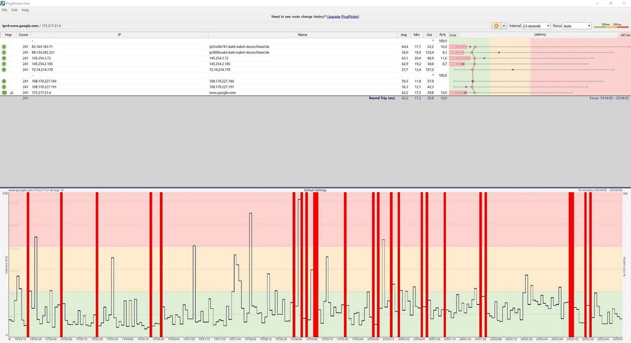Open the Interval dropdown showing 2.5 seconds
Screen dimensions: 631x343
536,26
